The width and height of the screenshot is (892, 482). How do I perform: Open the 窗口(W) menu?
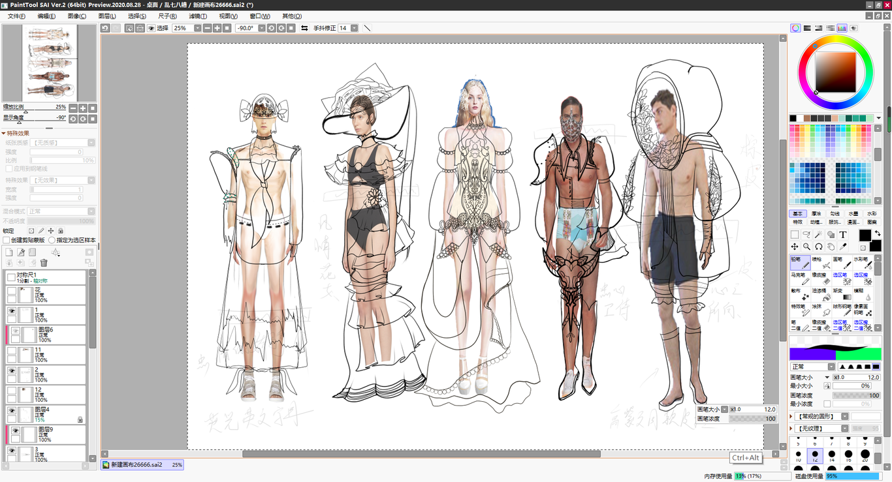pyautogui.click(x=259, y=16)
